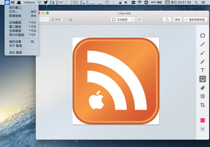Click the lock menu bar icon
210x147 pixels.
click(120, 2)
